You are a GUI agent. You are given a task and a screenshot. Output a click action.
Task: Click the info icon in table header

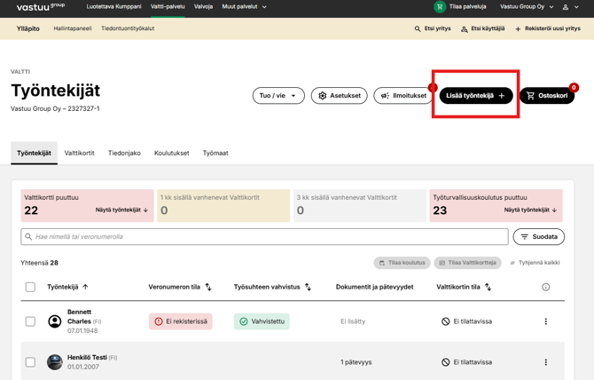tap(546, 287)
